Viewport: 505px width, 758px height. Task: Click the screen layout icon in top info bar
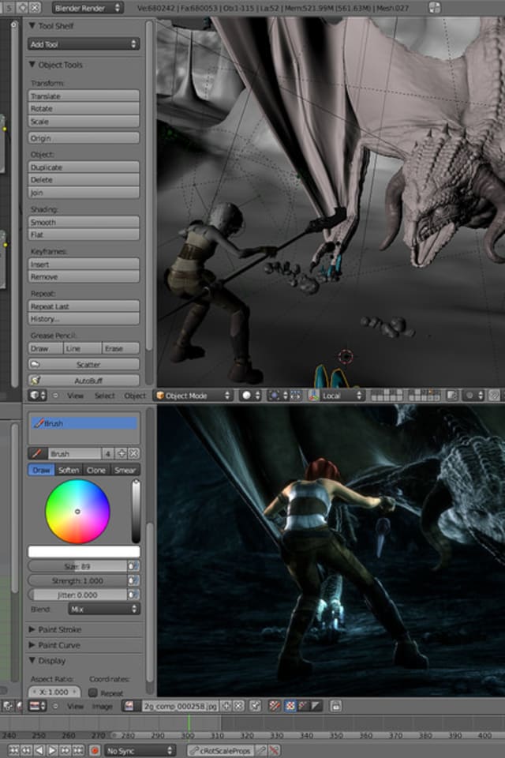[435, 8]
